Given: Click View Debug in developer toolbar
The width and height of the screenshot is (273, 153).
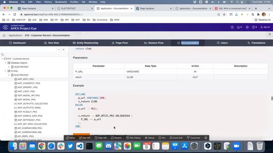Looking at the screenshot, I should click(x=133, y=138).
